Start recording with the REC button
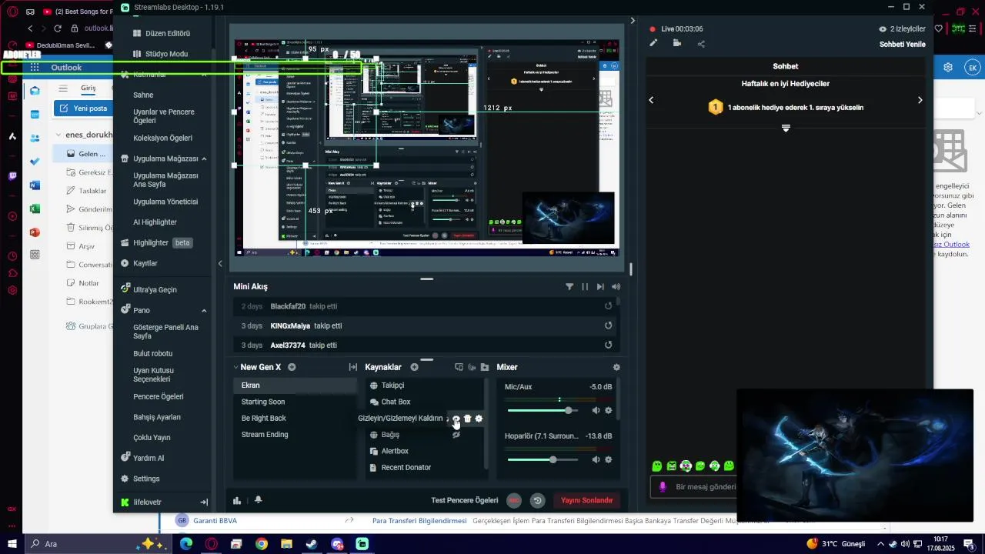Screen dimensions: 985x554 tap(514, 500)
